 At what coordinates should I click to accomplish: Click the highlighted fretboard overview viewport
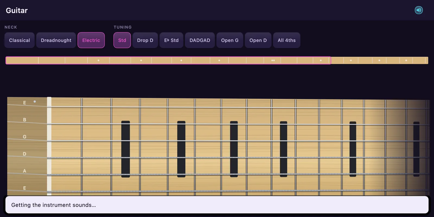coord(168,60)
